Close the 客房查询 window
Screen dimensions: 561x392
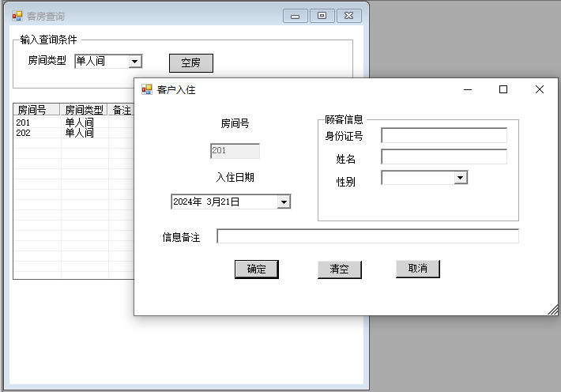pyautogui.click(x=348, y=16)
